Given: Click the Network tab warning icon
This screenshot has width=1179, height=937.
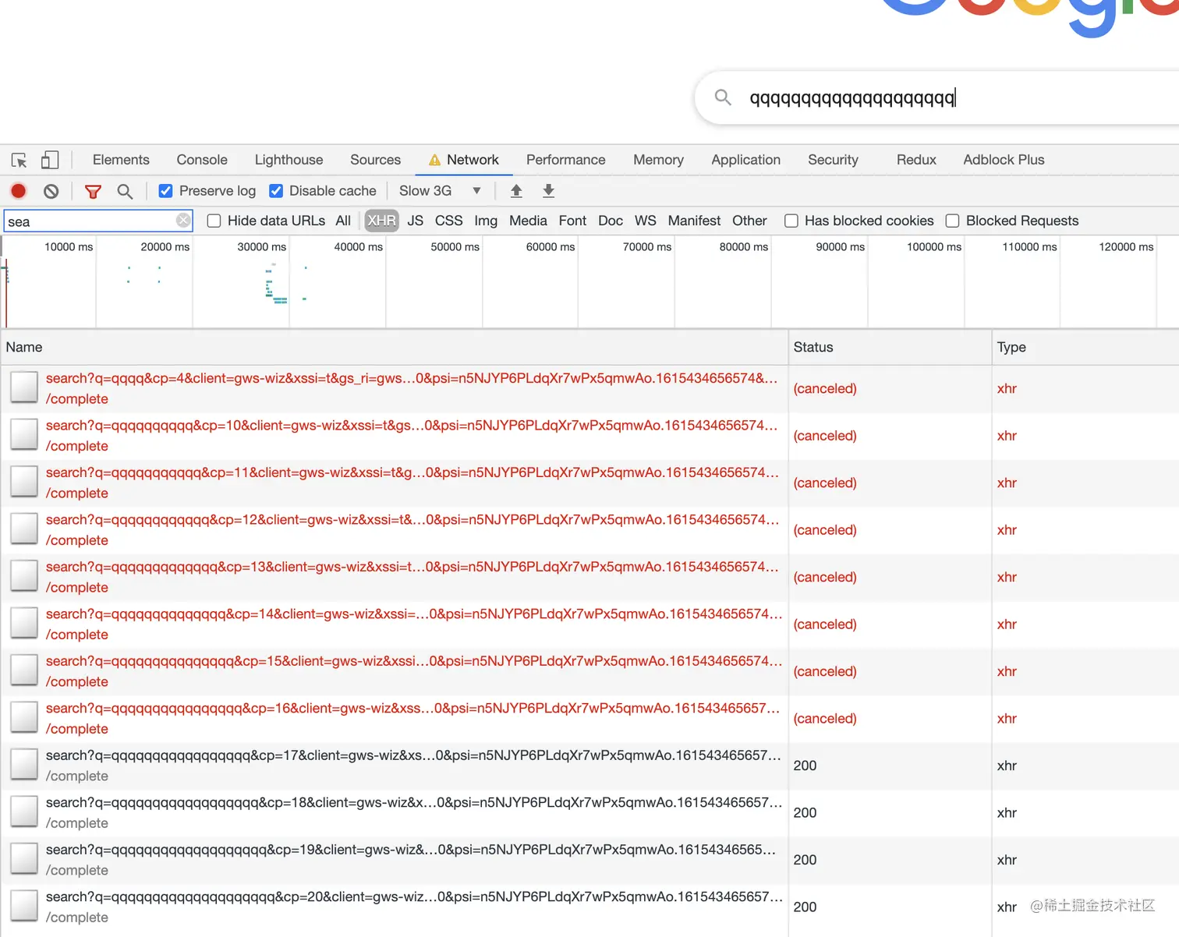Looking at the screenshot, I should coord(434,161).
